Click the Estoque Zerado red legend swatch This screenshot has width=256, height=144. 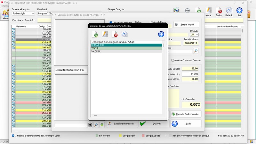143,136
